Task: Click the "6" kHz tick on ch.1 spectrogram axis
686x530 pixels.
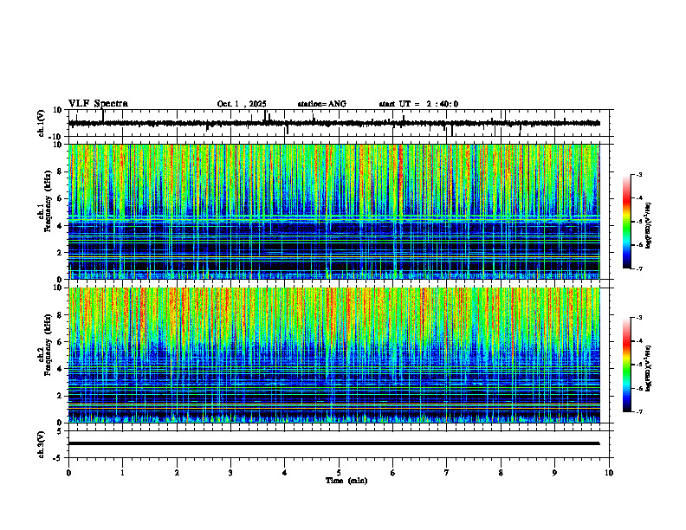Action: 60,199
